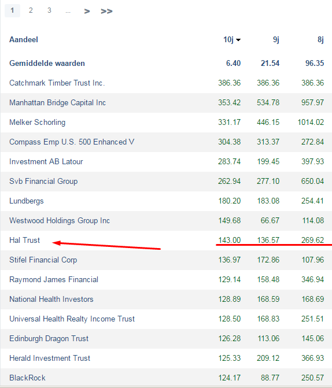This screenshot has width=332, height=388.
Task: Select the BlackRock stock link
Action: 28,378
